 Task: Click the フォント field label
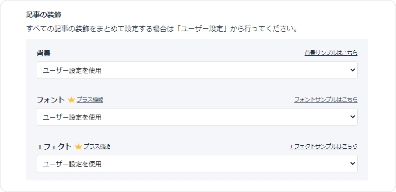point(51,100)
